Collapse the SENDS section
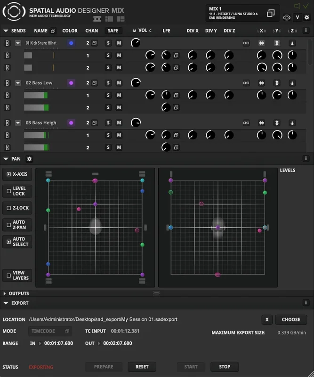The image size is (314, 377). [x=6, y=31]
